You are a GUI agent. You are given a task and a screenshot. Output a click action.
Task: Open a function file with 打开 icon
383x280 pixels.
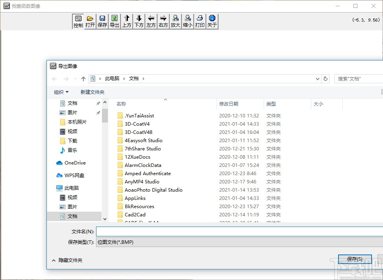[x=90, y=21]
